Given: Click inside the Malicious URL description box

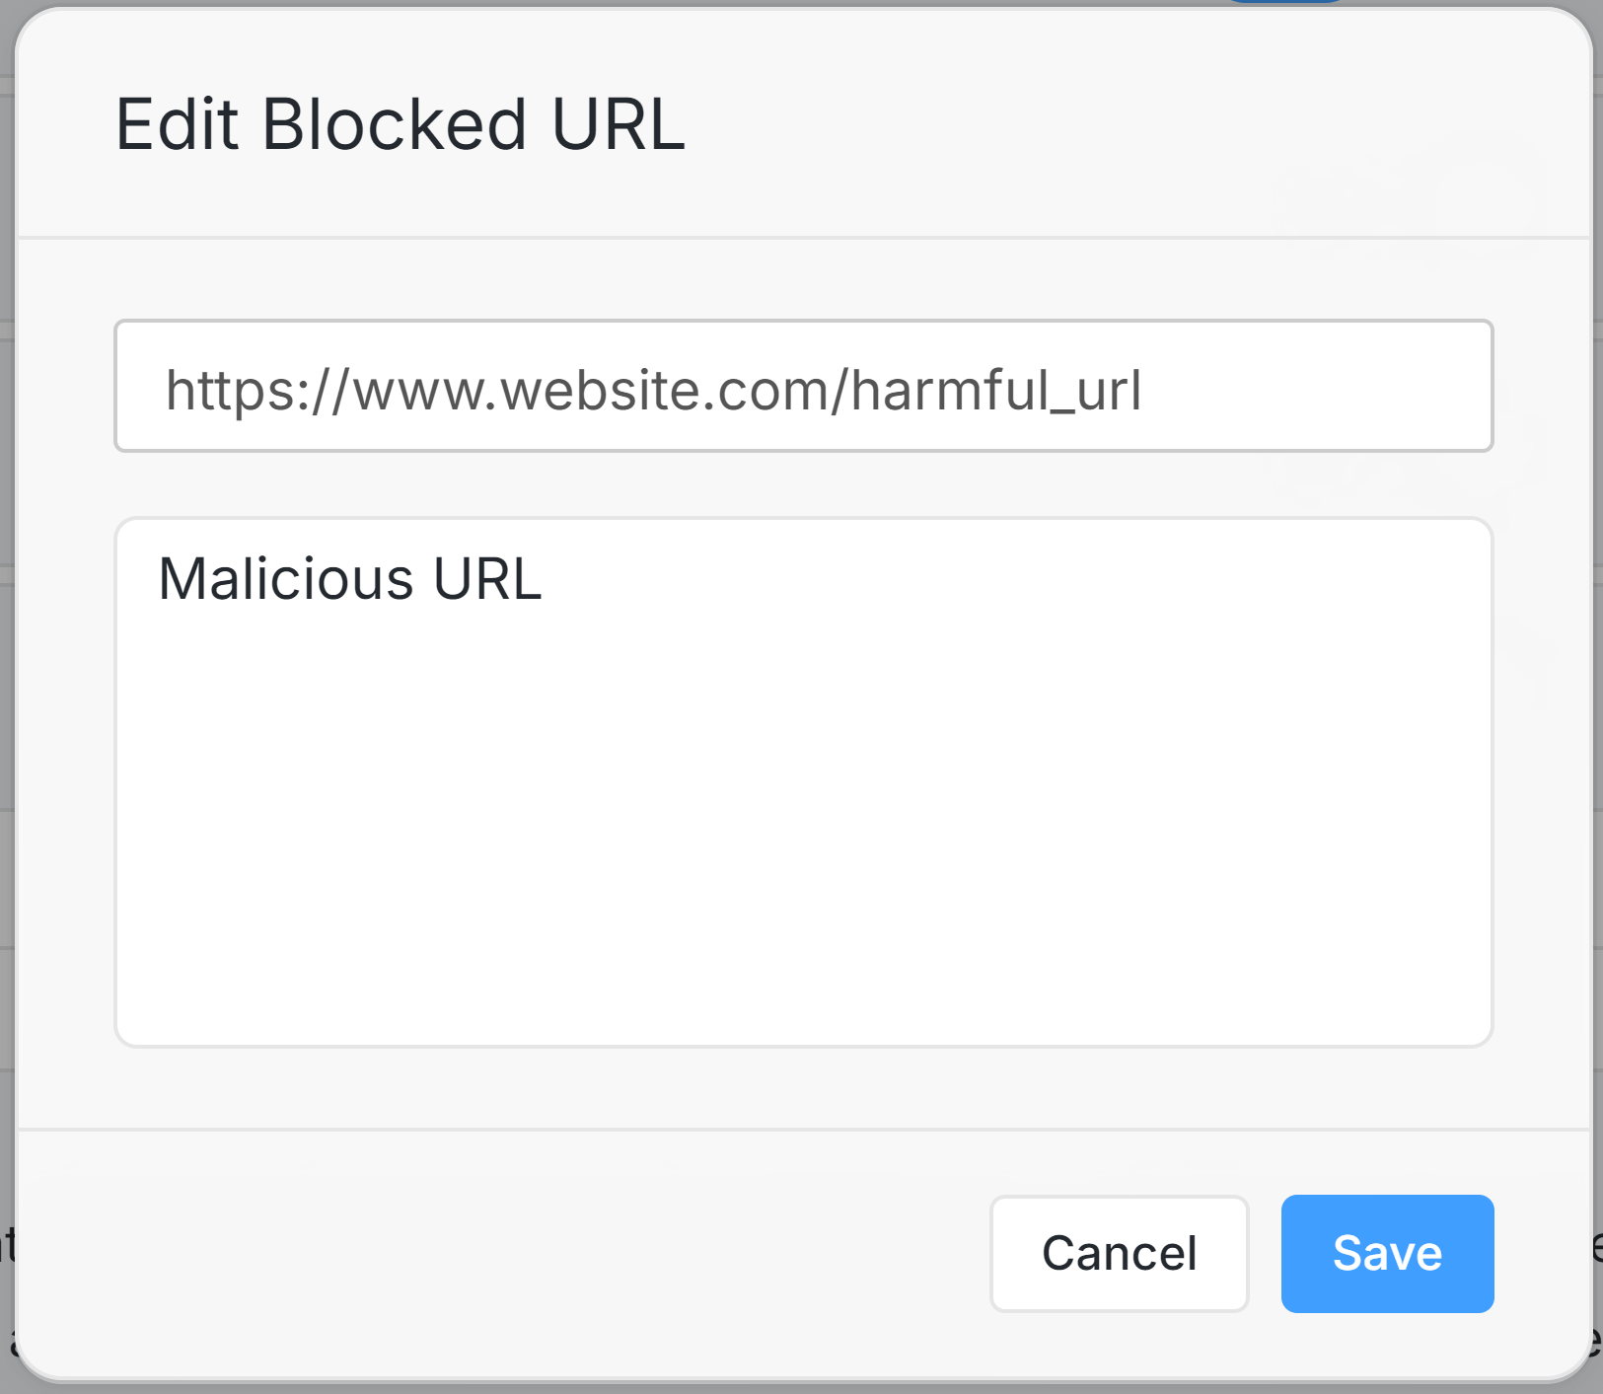Looking at the screenshot, I should click(x=802, y=779).
